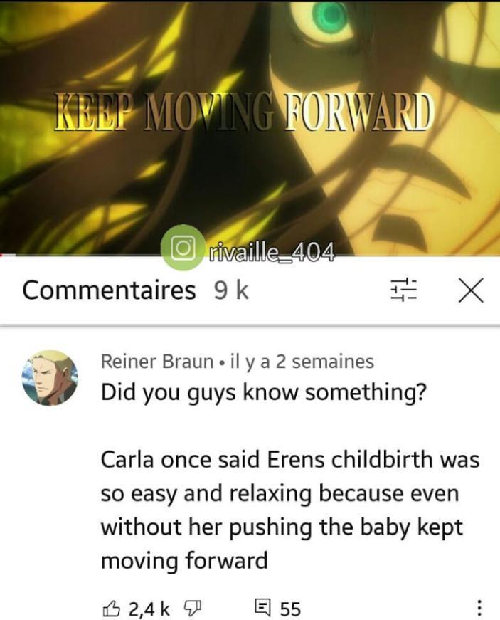
Task: Close the Commentaires panel
Action: pos(471,290)
